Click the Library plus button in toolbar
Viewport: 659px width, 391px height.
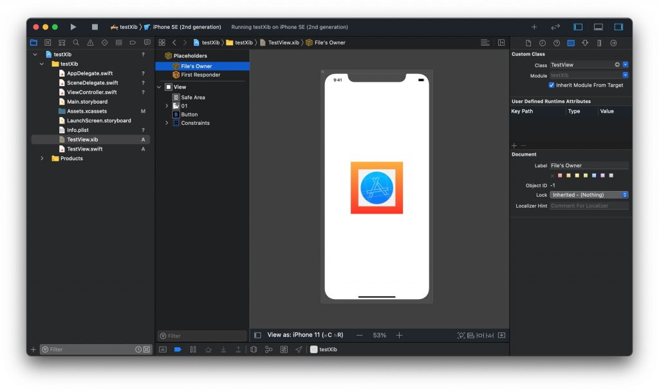click(x=534, y=27)
